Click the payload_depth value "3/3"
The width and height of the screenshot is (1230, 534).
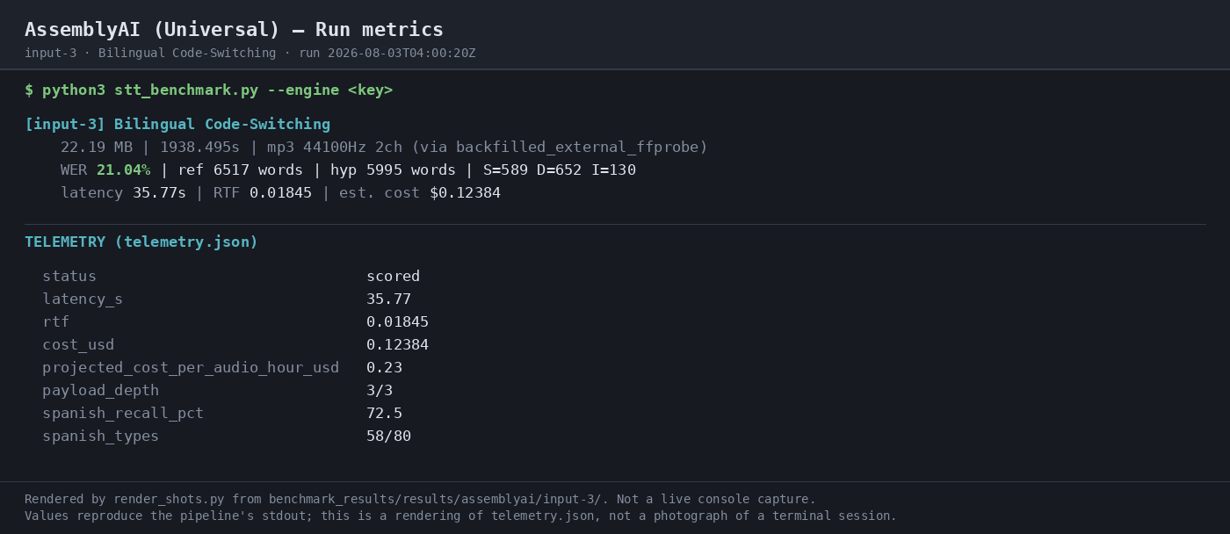coord(380,391)
